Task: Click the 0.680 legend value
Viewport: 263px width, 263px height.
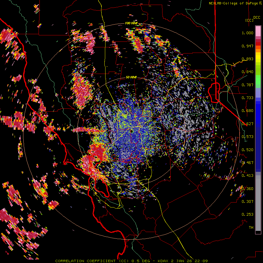Action: point(248,111)
